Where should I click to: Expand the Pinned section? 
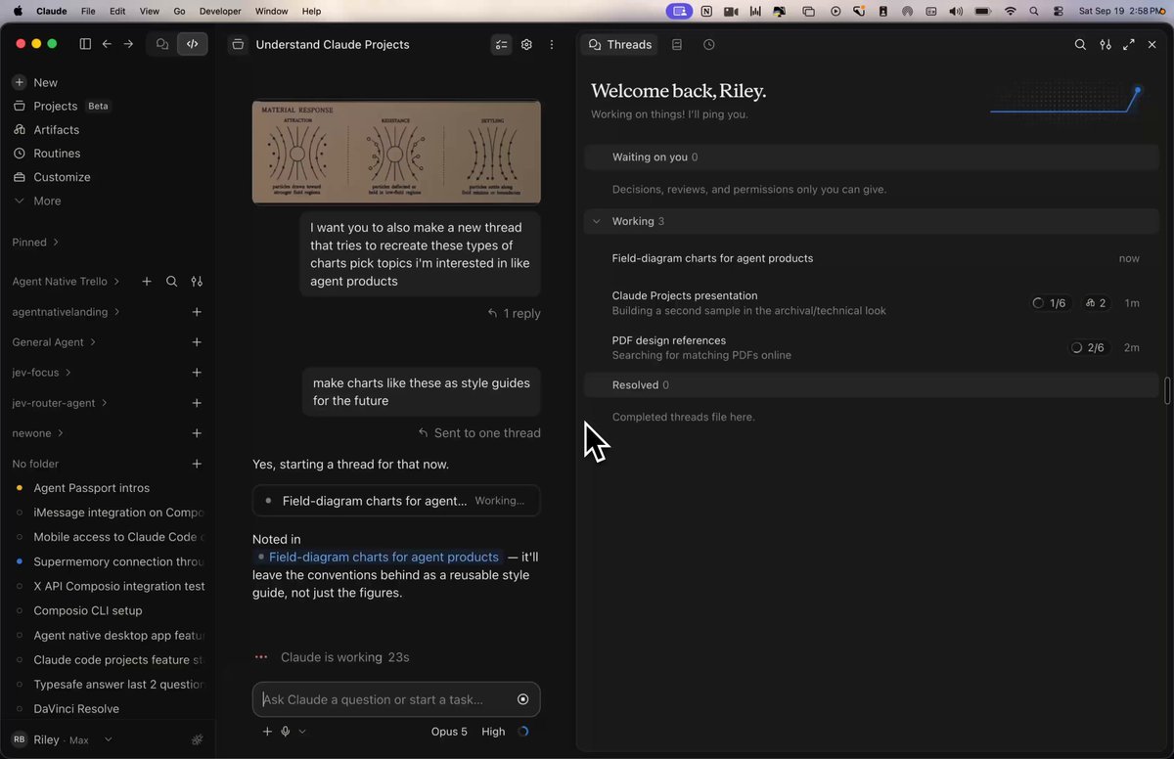click(35, 242)
